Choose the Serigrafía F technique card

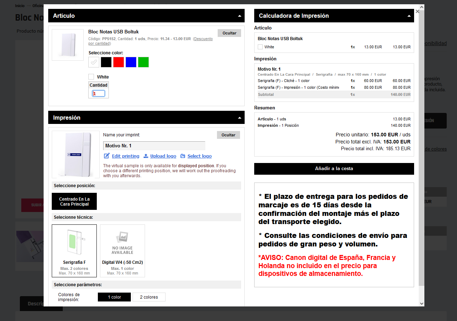pos(74,251)
